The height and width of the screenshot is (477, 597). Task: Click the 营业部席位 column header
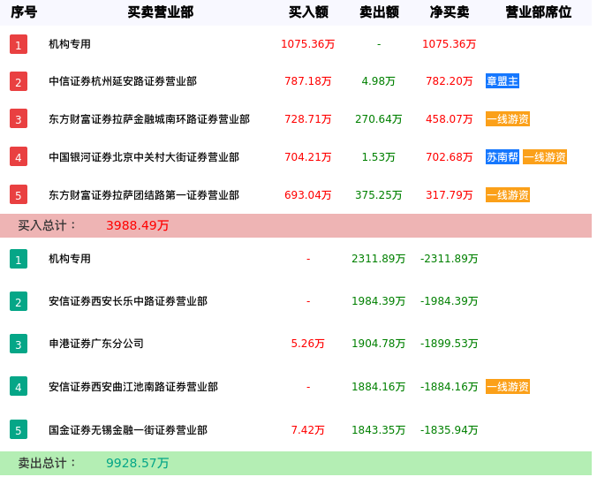539,12
